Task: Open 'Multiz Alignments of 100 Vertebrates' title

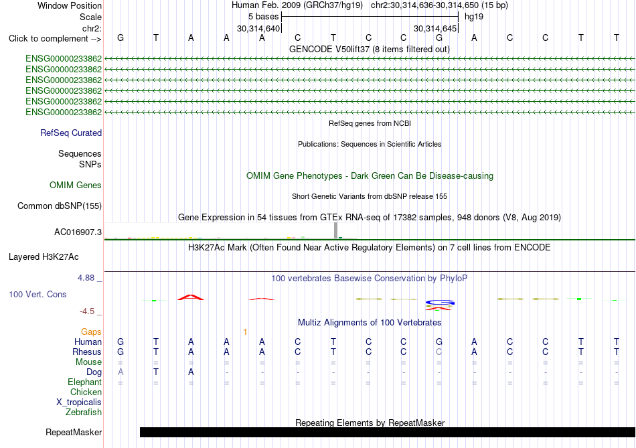Action: (x=370, y=323)
